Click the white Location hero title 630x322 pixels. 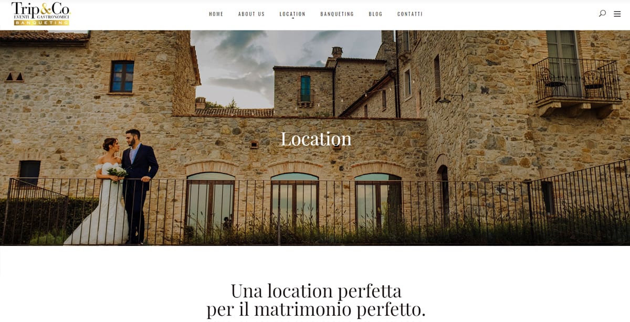point(316,139)
